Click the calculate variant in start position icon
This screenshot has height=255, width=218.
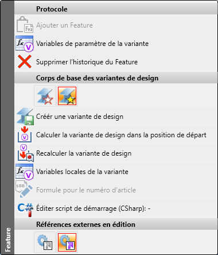25,134
